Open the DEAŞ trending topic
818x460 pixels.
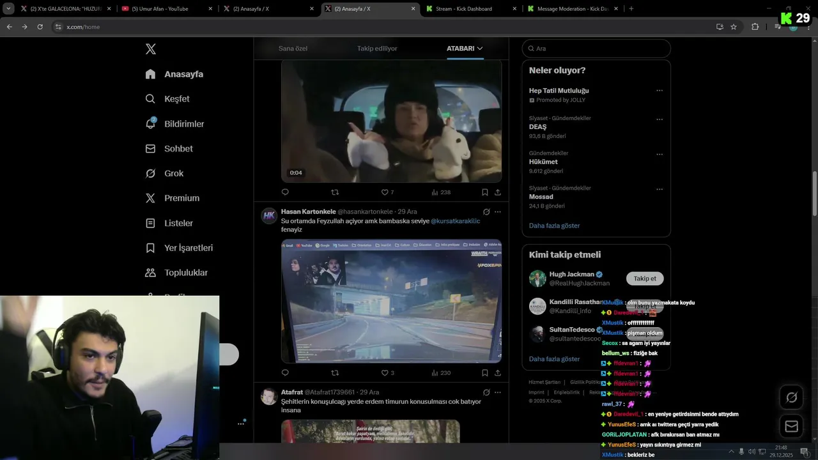[537, 127]
